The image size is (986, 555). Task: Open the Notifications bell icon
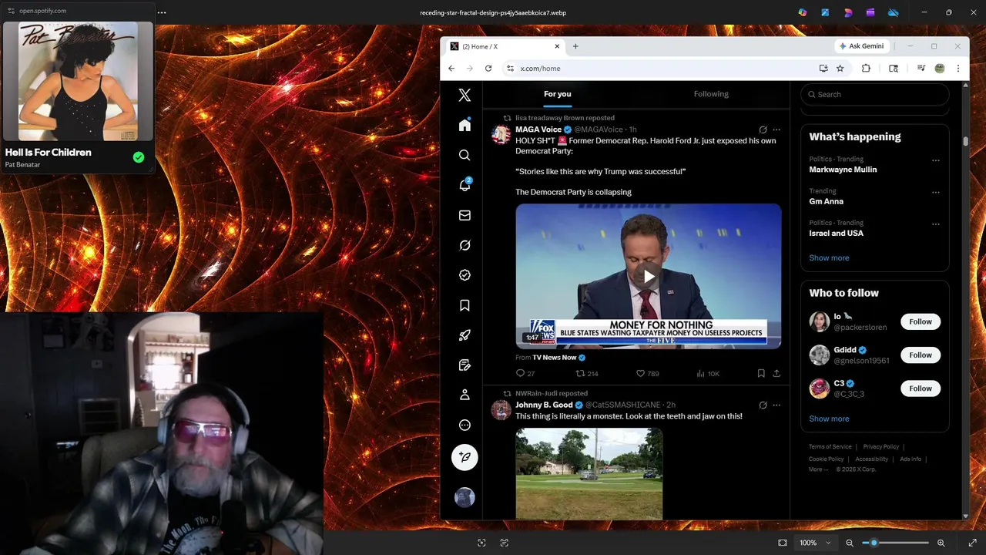tap(464, 185)
